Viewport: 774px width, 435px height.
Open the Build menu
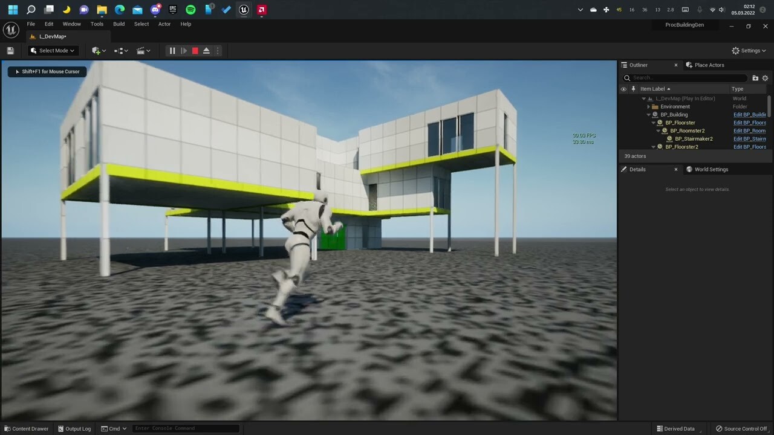click(x=119, y=24)
